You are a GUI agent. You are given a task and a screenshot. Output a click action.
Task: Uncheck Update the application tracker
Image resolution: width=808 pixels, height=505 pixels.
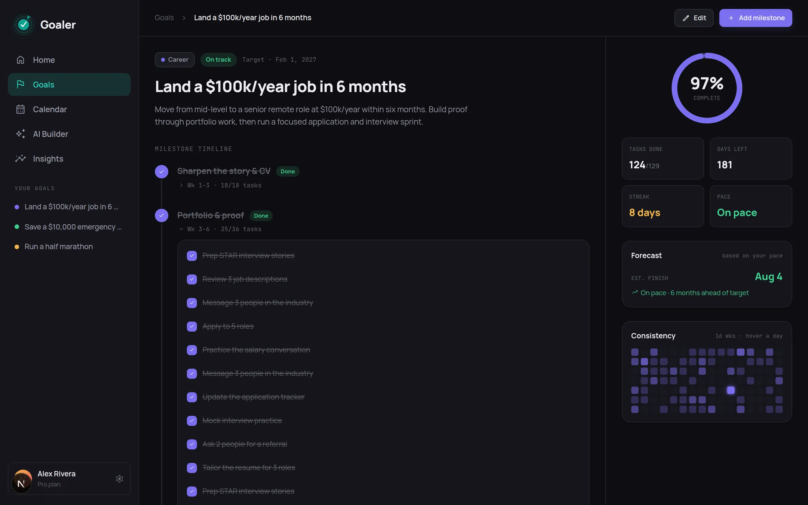click(192, 397)
